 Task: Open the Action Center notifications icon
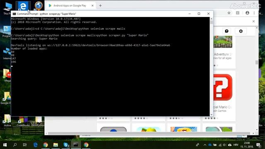tap(258, 145)
